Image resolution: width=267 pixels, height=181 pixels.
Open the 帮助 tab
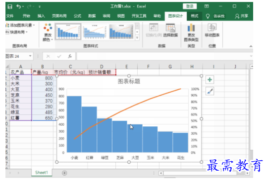point(157,16)
